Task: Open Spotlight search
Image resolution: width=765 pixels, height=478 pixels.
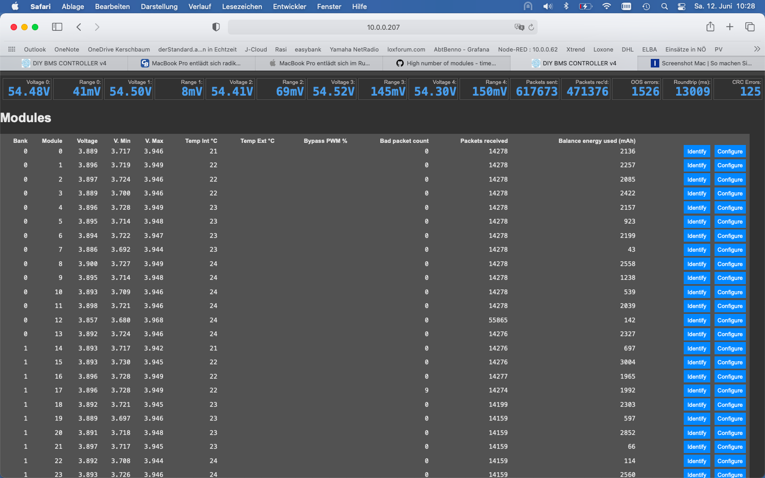Action: pyautogui.click(x=664, y=6)
